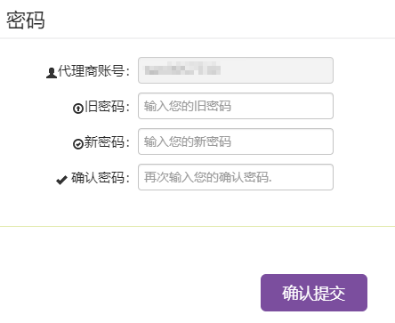
Task: Click the circled checkmark icon beside 新密码
Action: tap(78, 144)
